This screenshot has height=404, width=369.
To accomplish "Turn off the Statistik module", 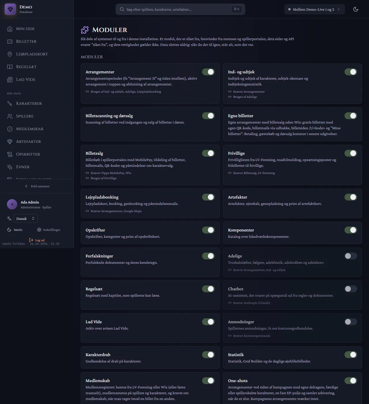I will coord(351,355).
